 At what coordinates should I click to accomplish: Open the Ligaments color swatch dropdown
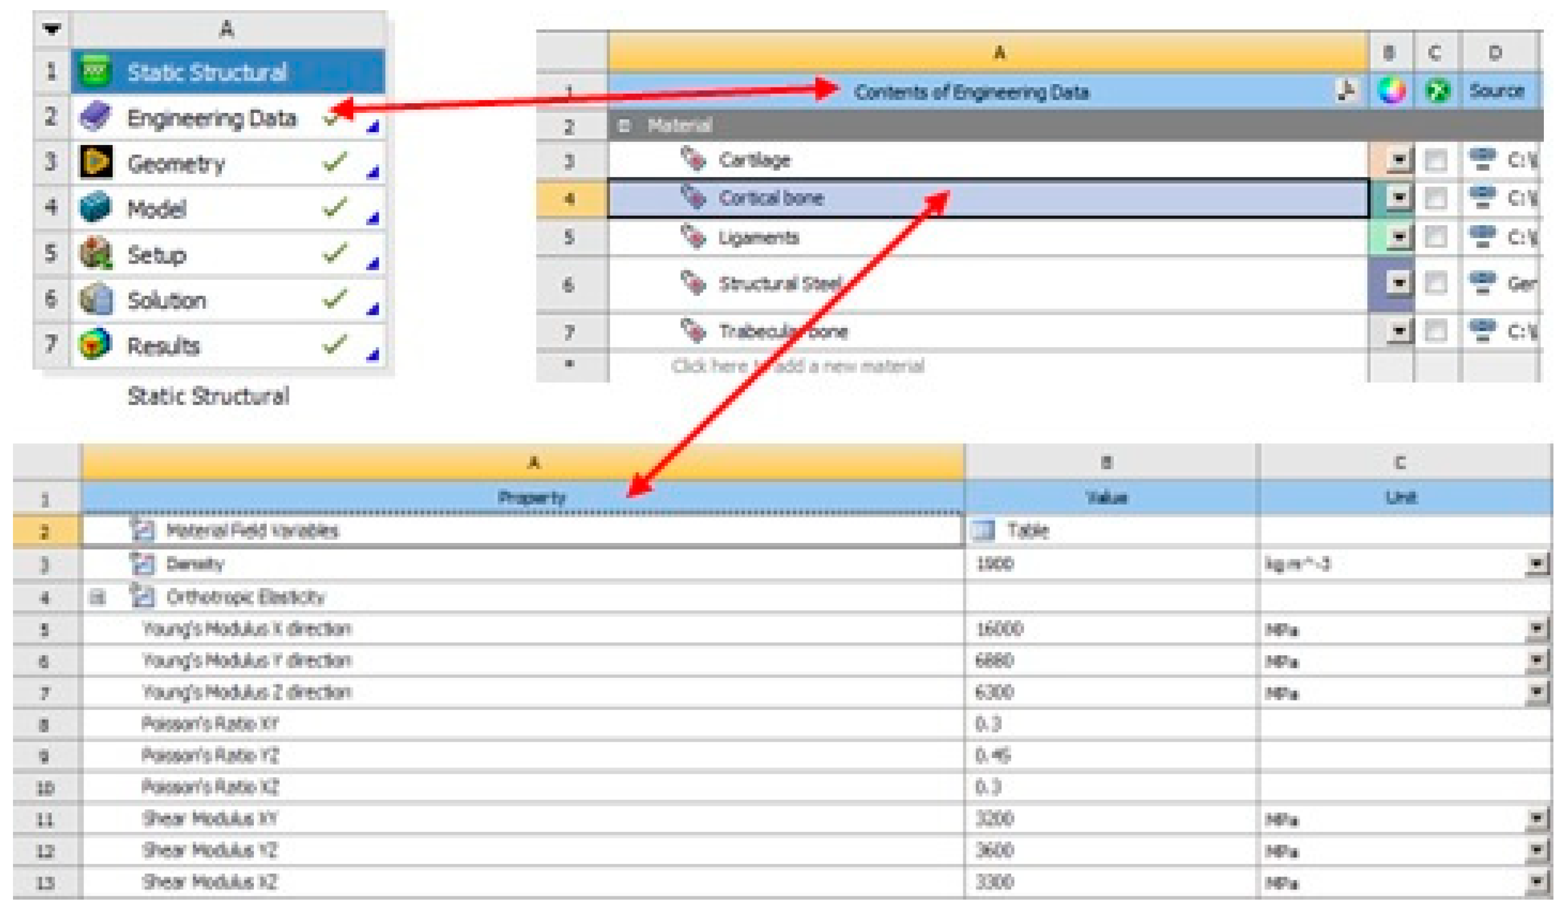tap(1398, 238)
